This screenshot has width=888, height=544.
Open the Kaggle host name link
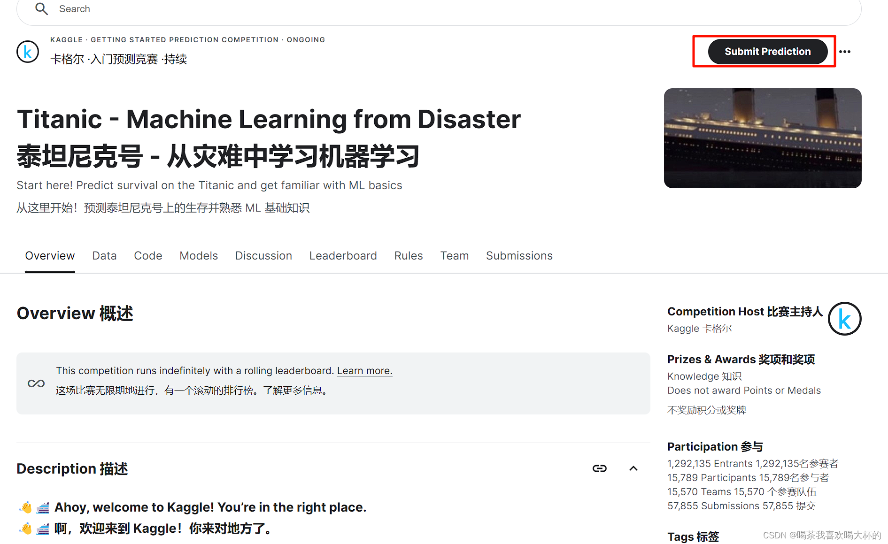683,329
